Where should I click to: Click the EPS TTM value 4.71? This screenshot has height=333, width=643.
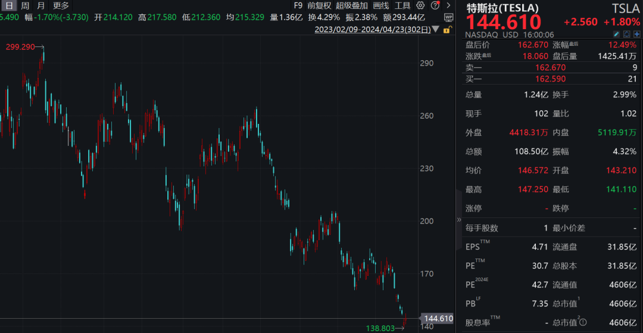coord(541,247)
